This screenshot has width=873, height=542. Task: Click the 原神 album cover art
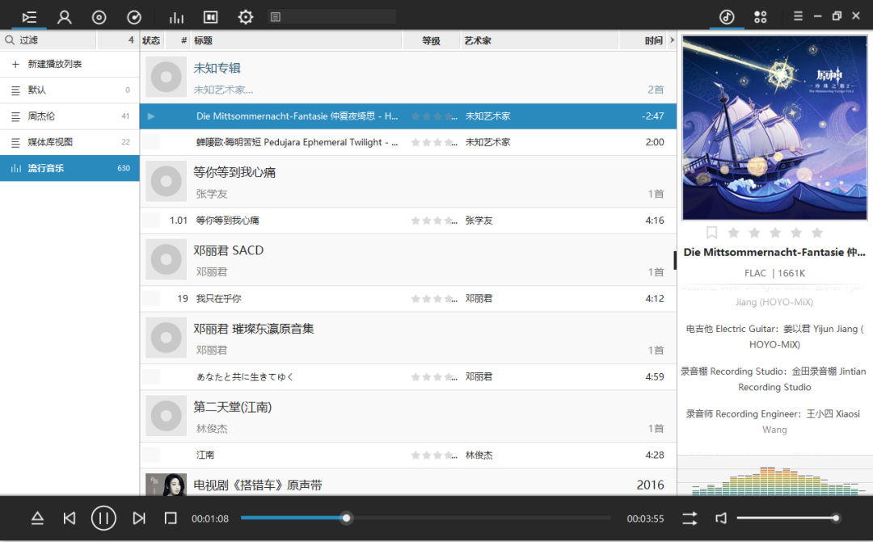point(774,128)
